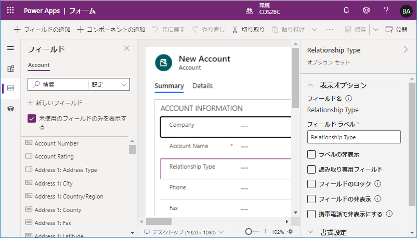Image resolution: width=417 pixels, height=238 pixels.
Task: Select Address 1: Address Type field
Action: pyautogui.click(x=66, y=170)
